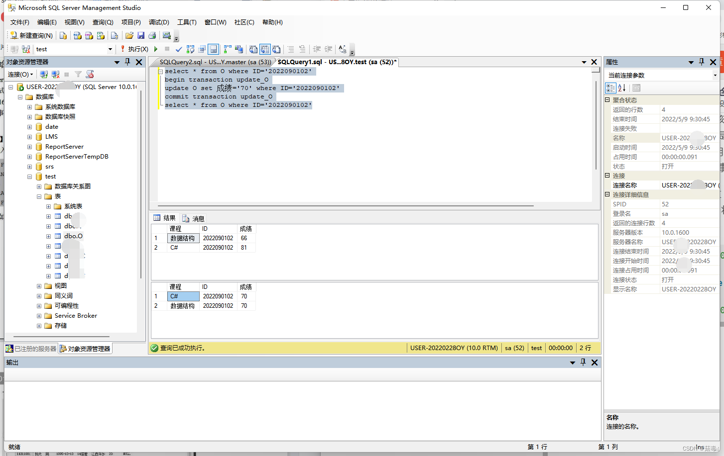
Task: Click the Object Explorer vertical scrollbar
Action: coord(141,184)
